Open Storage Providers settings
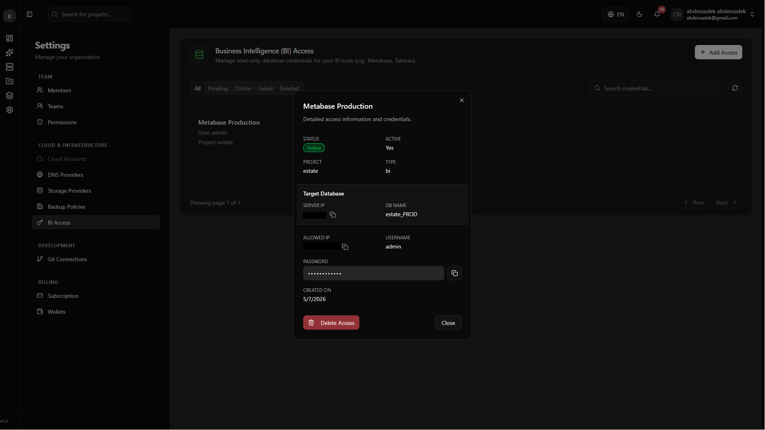Screen dimensions: 765x430 [x=96, y=191]
